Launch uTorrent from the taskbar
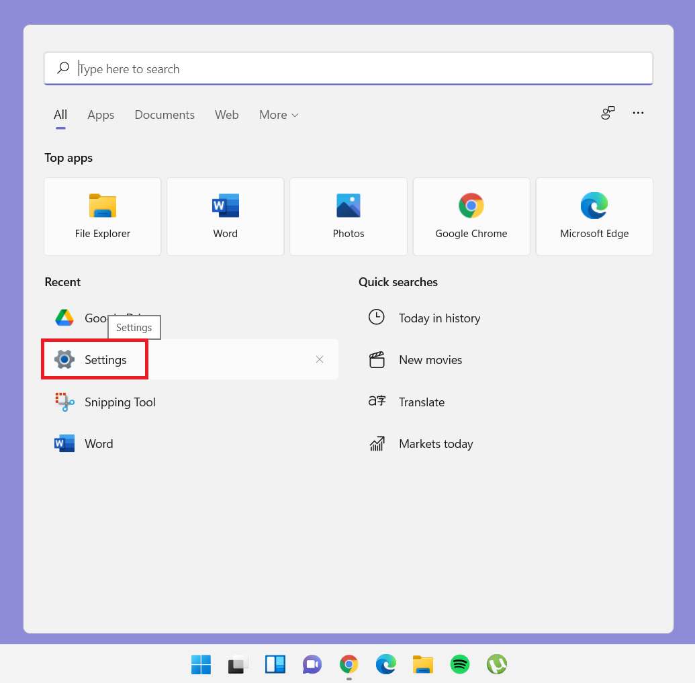The image size is (695, 683). [x=497, y=664]
